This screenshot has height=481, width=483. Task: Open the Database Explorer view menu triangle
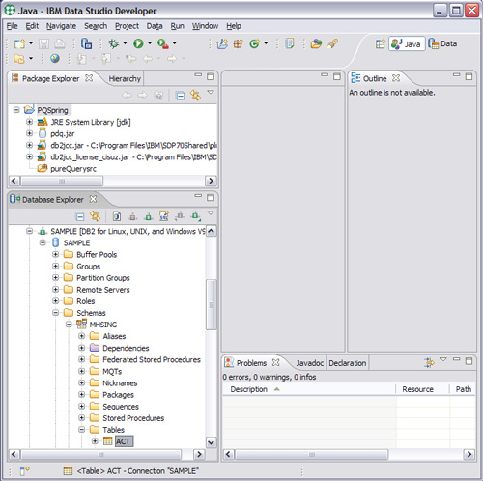(211, 213)
